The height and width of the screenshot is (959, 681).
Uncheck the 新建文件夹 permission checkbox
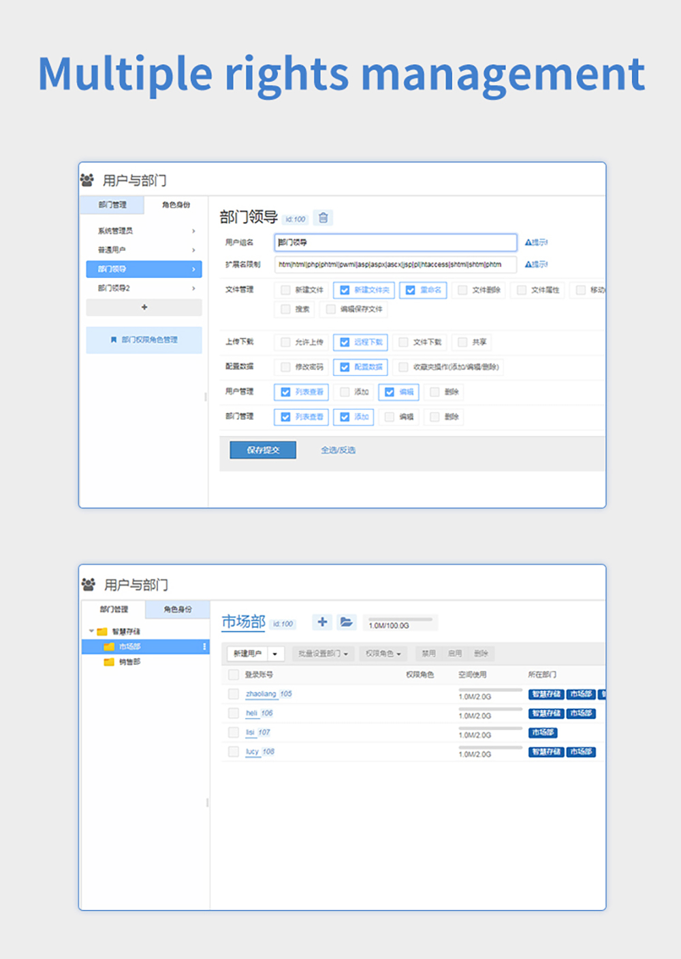click(345, 290)
